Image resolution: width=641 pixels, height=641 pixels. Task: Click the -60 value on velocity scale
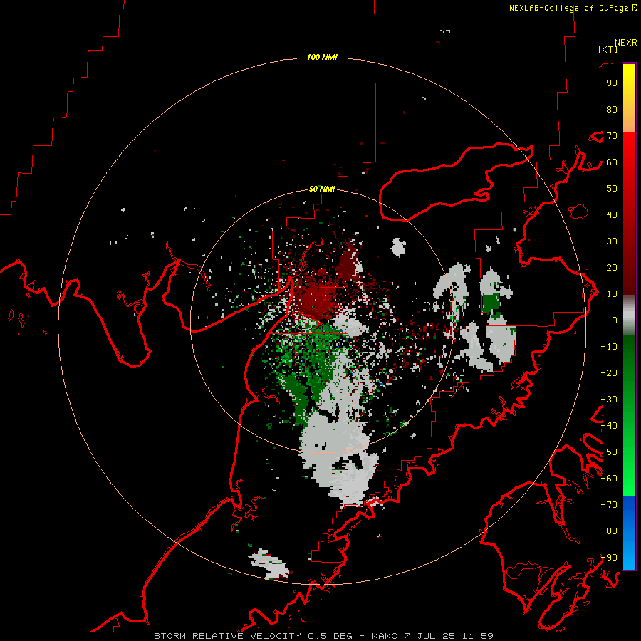coord(609,479)
